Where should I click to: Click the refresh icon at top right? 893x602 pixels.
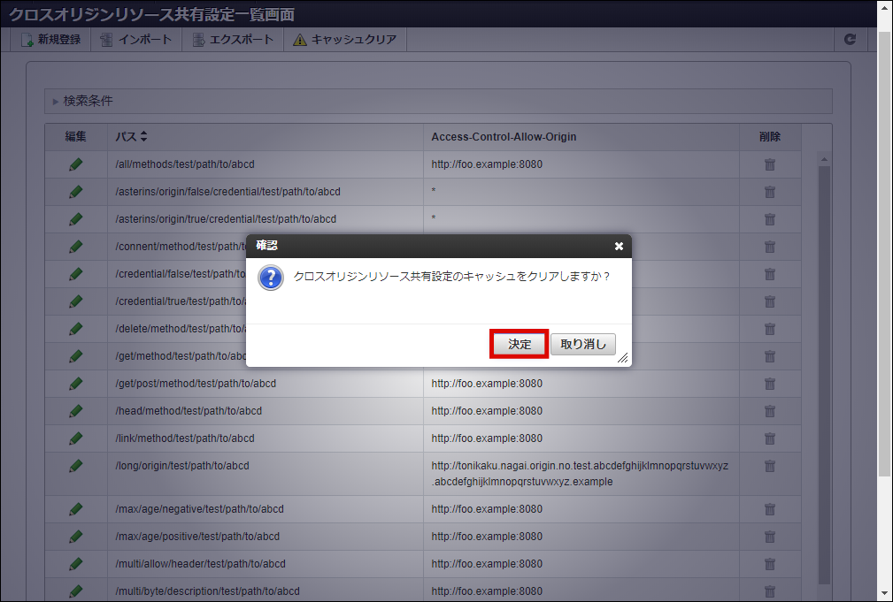850,39
